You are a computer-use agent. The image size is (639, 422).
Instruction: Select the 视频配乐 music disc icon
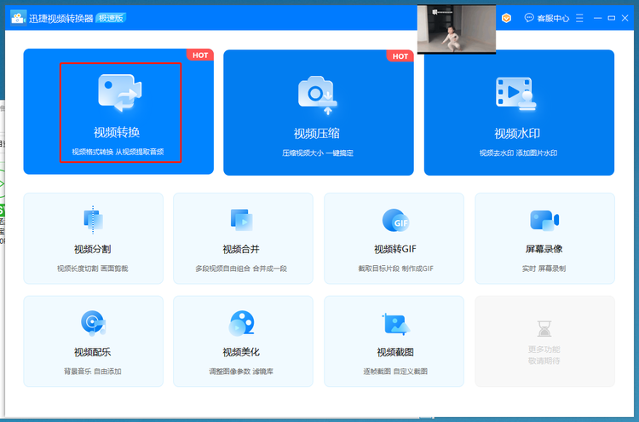tap(94, 323)
